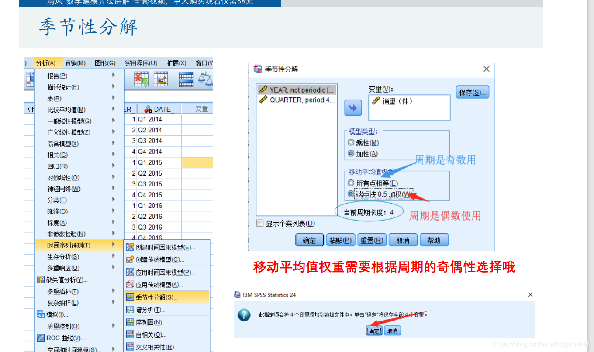Expand the 一般线性模型(G) submenu arrow
594x352 pixels.
(114, 121)
